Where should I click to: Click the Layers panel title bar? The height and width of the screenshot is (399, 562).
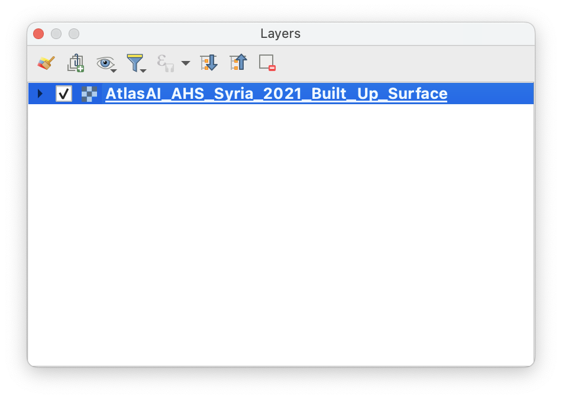(280, 34)
